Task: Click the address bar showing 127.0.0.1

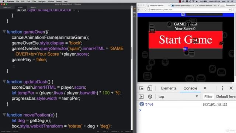Action: (189, 10)
